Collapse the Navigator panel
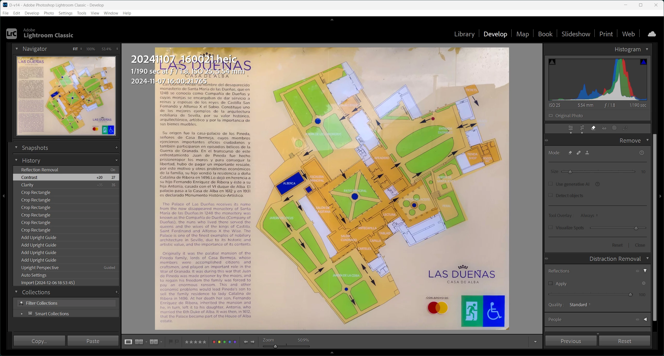This screenshot has height=356, width=664. 17,49
